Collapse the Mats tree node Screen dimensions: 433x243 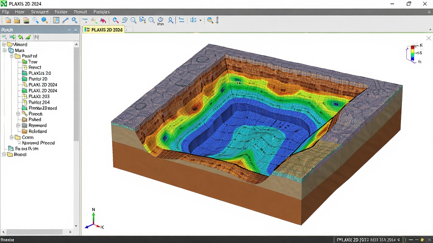[x=5, y=50]
